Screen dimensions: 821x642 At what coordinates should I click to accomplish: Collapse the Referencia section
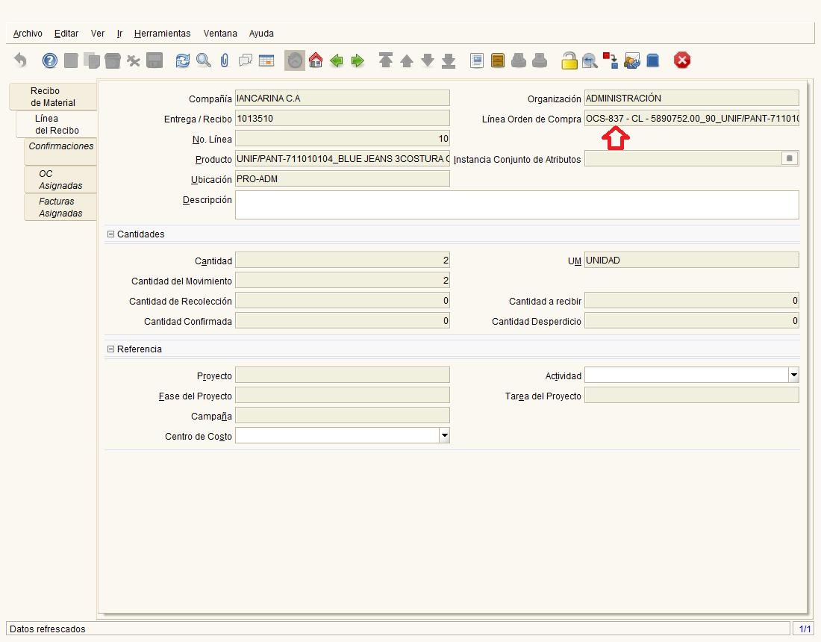coord(111,349)
